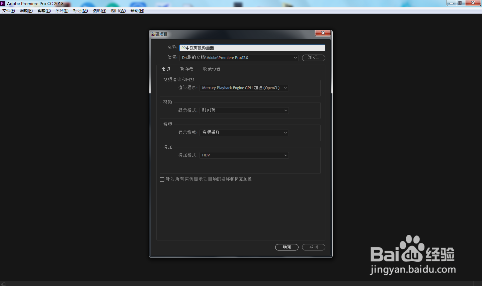Open the 文件(F) menu
The width and height of the screenshot is (482, 286).
(x=9, y=11)
